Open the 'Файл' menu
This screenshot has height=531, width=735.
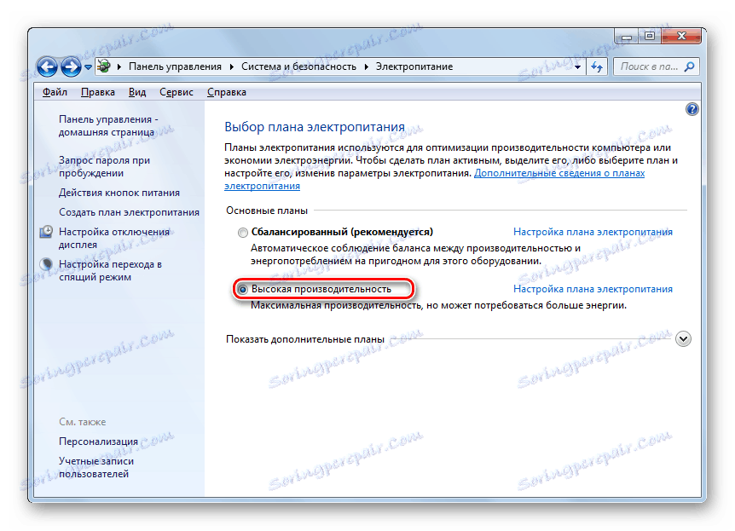tap(55, 92)
